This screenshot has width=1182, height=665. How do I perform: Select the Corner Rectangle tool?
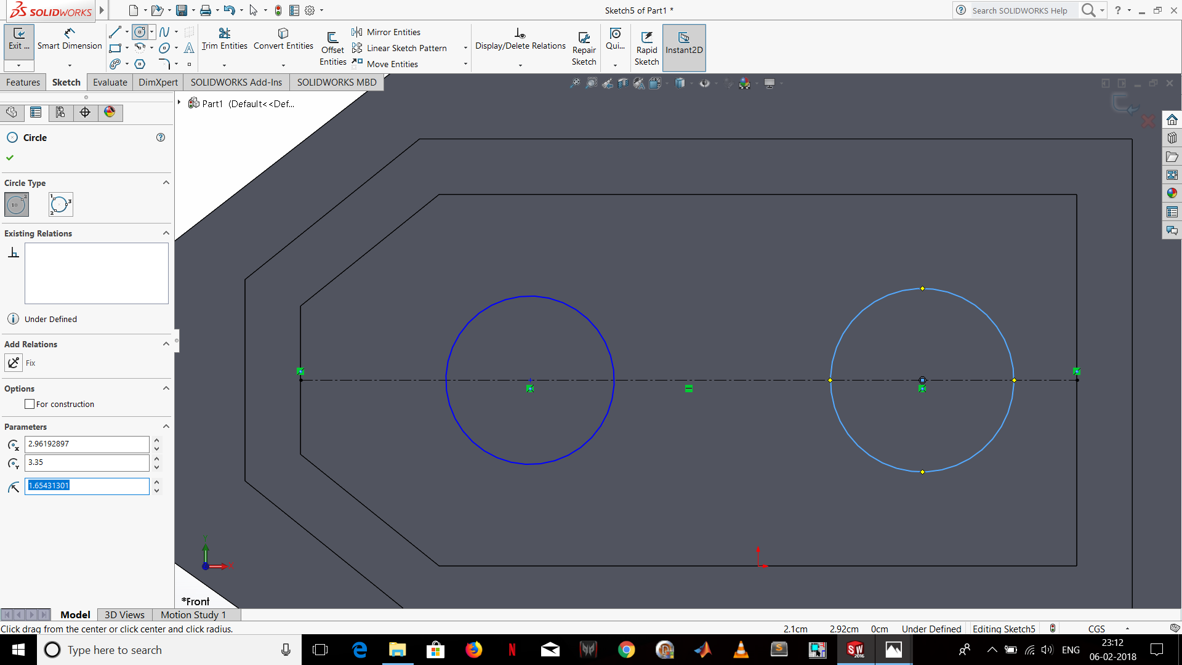(115, 47)
